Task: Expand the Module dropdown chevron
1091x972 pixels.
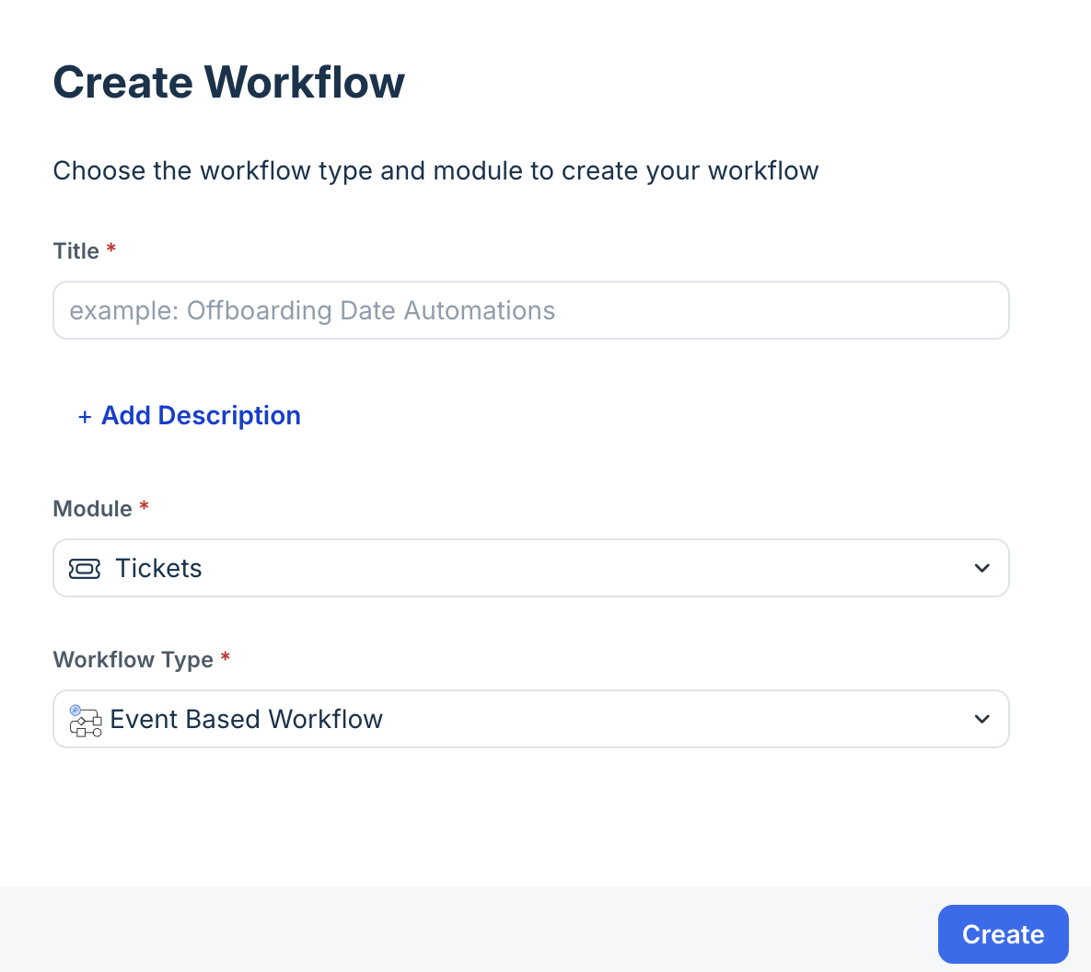Action: (981, 568)
